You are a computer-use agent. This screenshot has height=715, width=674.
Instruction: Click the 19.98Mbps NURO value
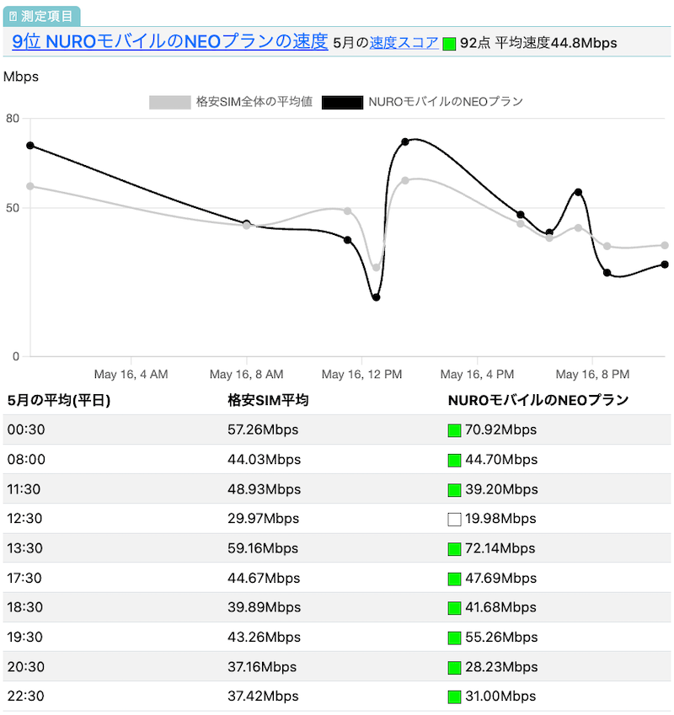[500, 519]
